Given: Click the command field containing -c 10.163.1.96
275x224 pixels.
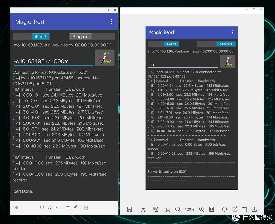Looking at the screenshot, I should (x=53, y=61).
